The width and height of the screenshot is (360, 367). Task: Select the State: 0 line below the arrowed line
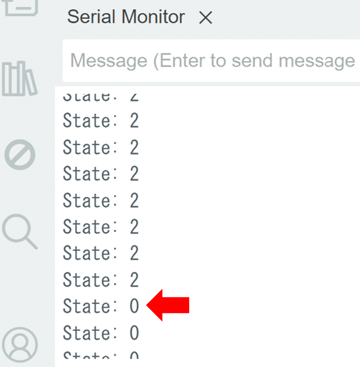(101, 333)
